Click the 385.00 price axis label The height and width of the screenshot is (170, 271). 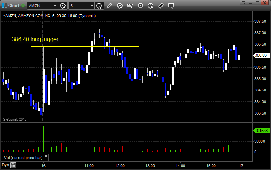260,79
